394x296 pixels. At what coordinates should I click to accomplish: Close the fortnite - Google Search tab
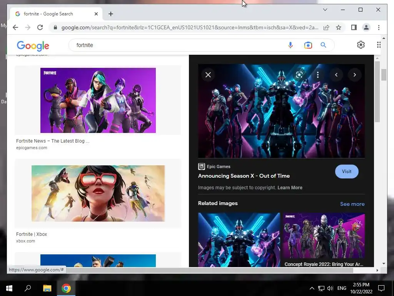click(96, 14)
